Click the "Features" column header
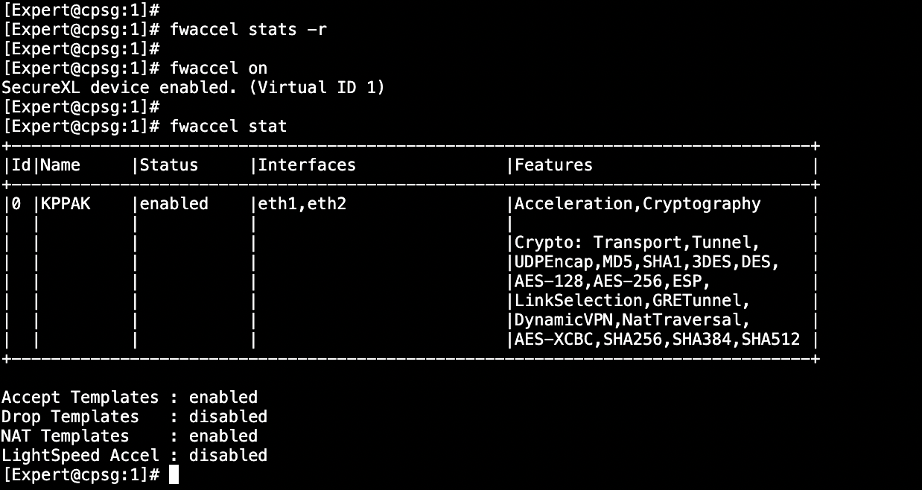Image resolution: width=922 pixels, height=490 pixels. tap(553, 165)
